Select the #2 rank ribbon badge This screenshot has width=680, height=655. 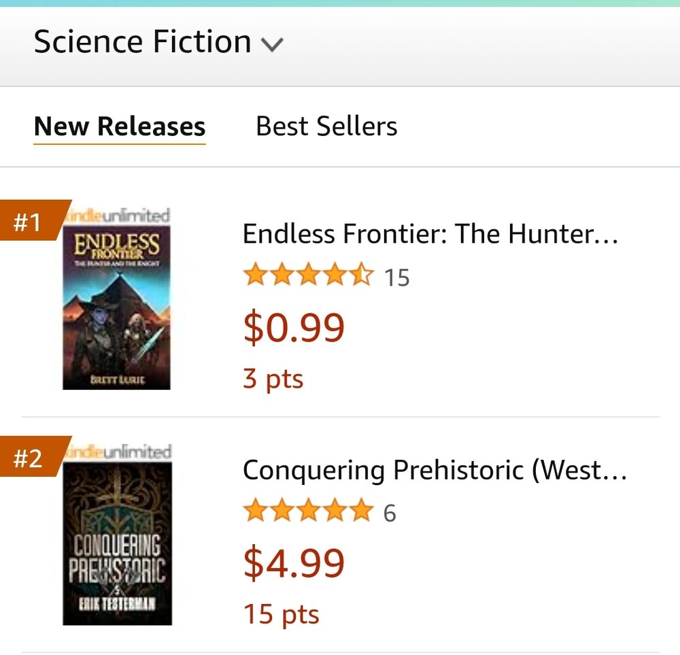click(x=26, y=456)
